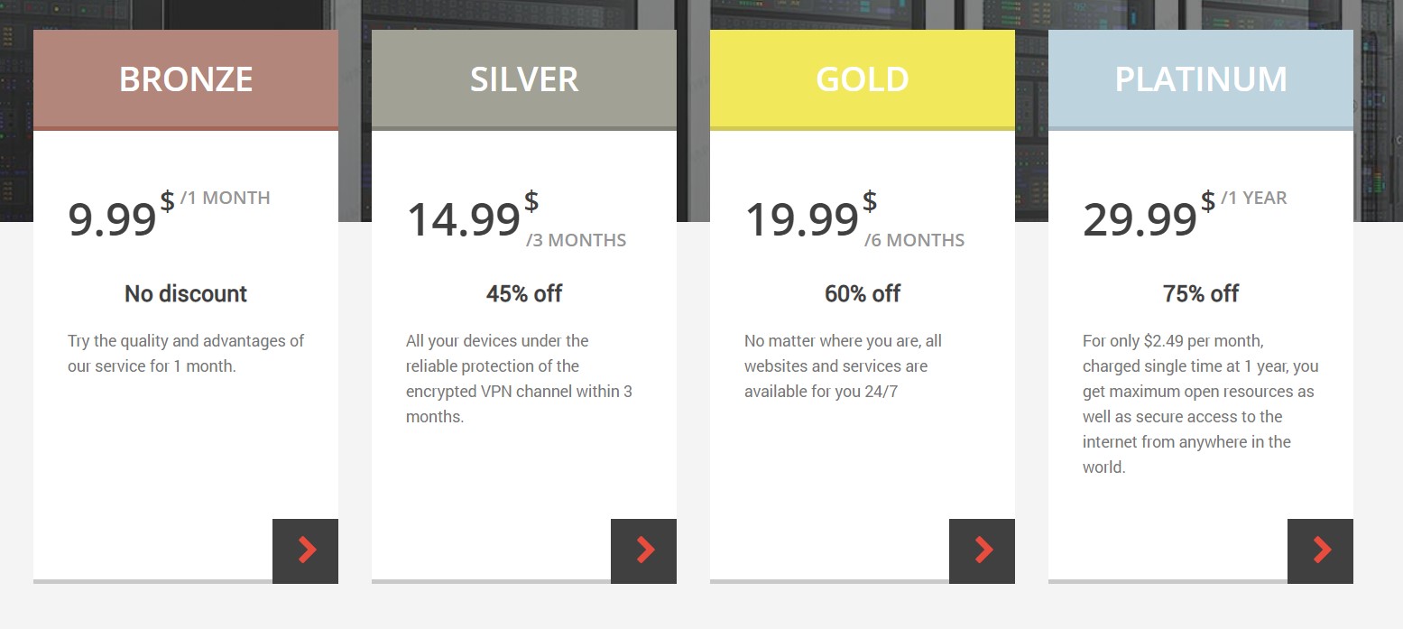
Task: Click the 9.99 price text
Action: pyautogui.click(x=113, y=219)
